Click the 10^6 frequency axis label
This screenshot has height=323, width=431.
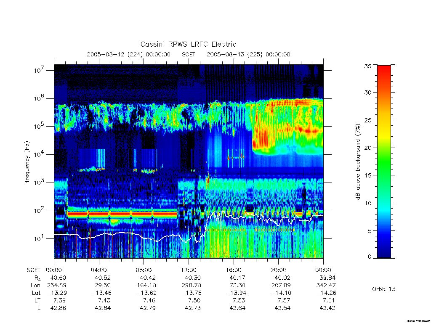(39, 98)
